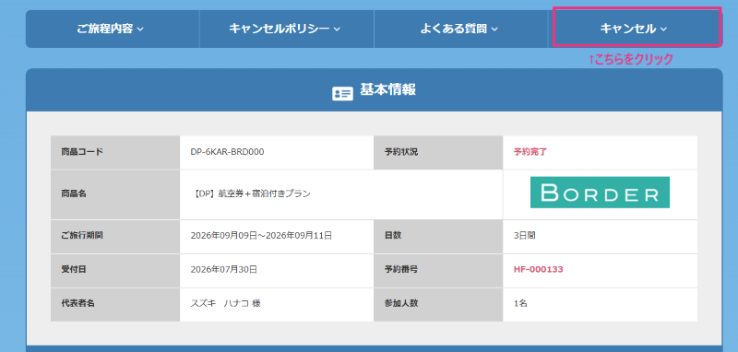Open the キャンセル menu

(636, 29)
